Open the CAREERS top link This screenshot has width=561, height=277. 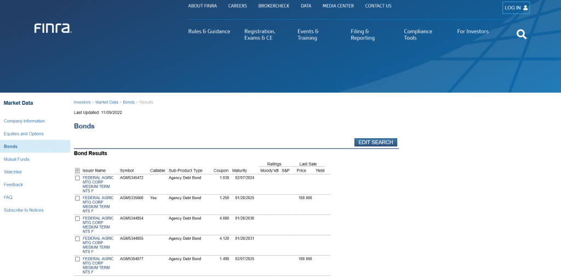(238, 6)
